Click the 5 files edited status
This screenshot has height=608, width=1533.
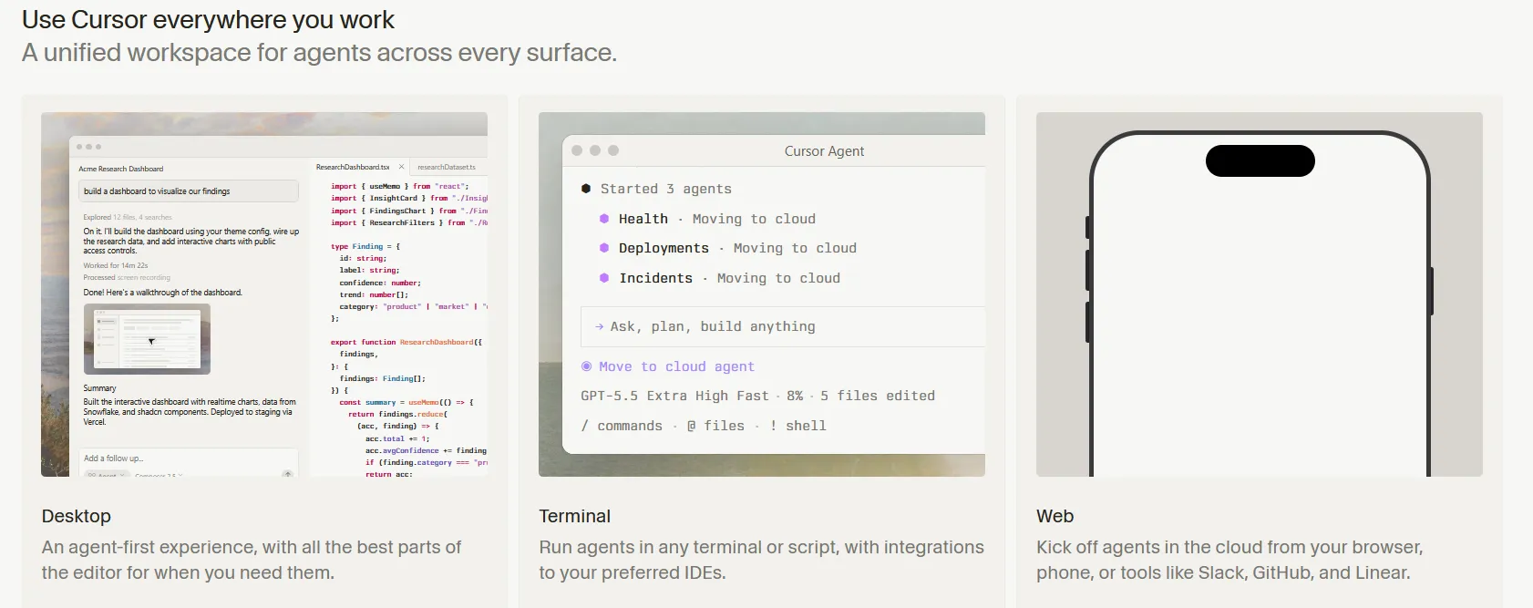pyautogui.click(x=878, y=396)
